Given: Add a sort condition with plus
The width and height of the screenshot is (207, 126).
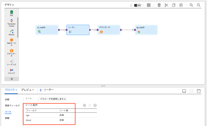Looking at the screenshot, I should [x=84, y=105].
